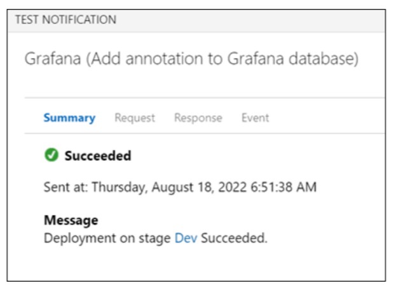Show the Summary tab
This screenshot has height=290, width=396.
pyautogui.click(x=69, y=118)
